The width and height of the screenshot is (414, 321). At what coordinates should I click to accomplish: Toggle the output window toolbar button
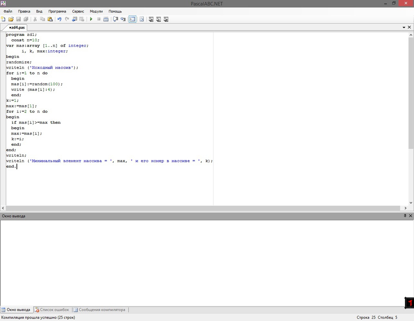132,19
